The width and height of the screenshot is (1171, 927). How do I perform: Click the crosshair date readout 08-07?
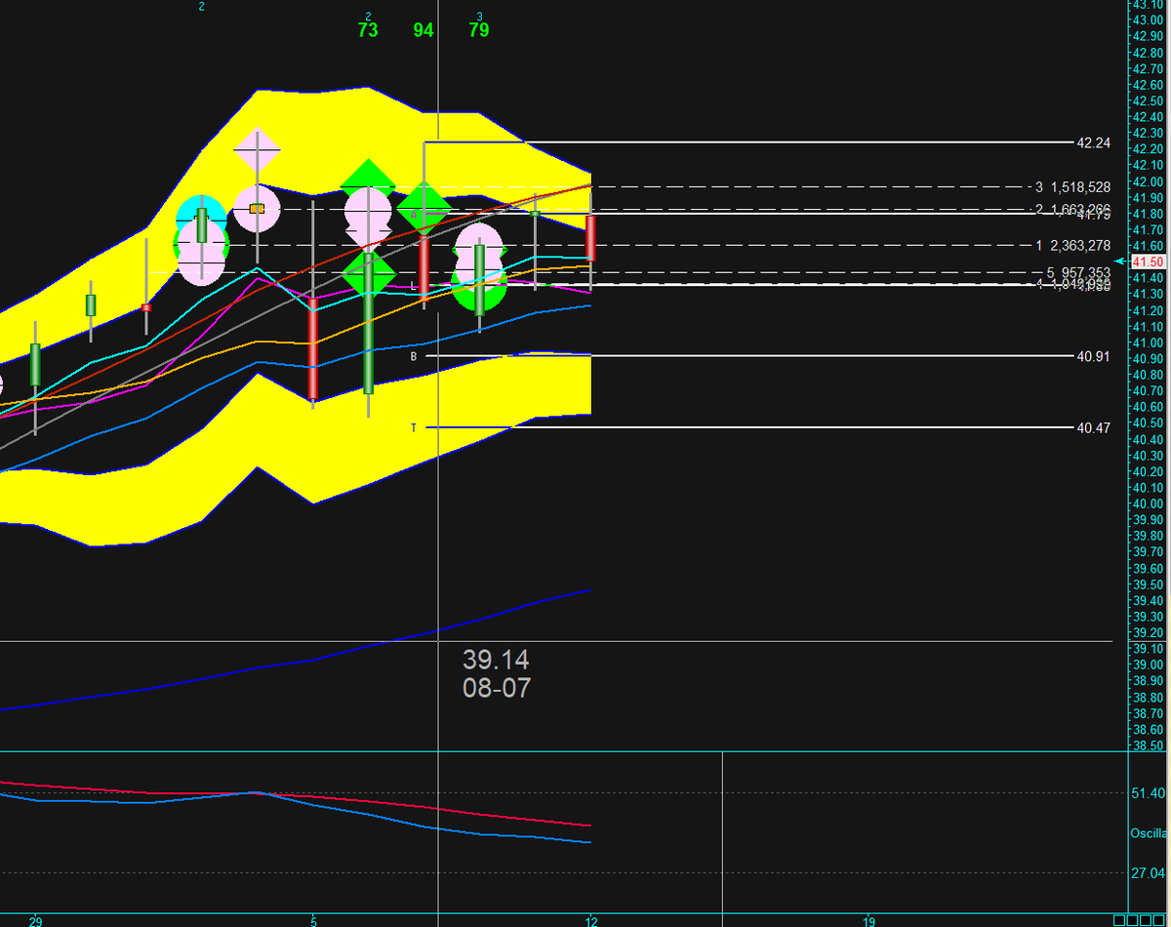pos(497,688)
